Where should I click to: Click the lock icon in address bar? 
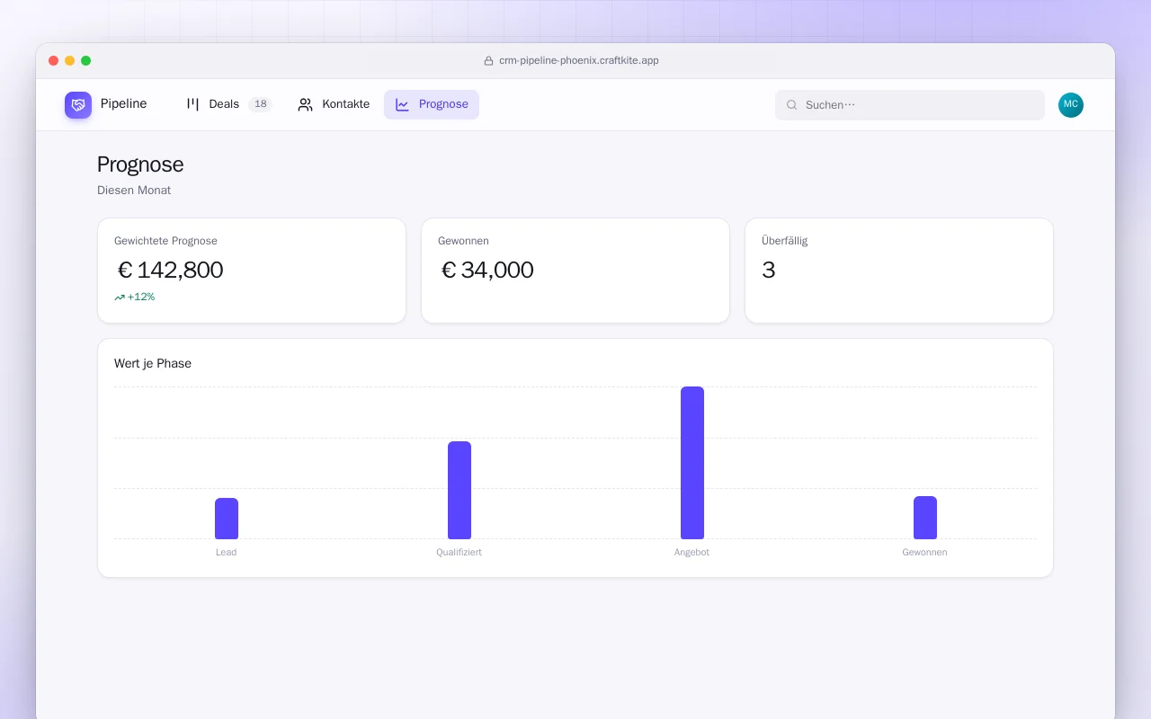(x=489, y=61)
